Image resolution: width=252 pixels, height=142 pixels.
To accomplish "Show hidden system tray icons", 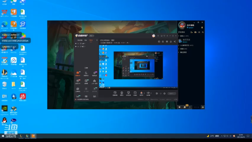I will [222, 136].
